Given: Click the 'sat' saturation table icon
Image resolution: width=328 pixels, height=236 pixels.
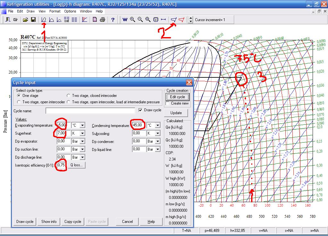Looking at the screenshot, I should [67, 20].
